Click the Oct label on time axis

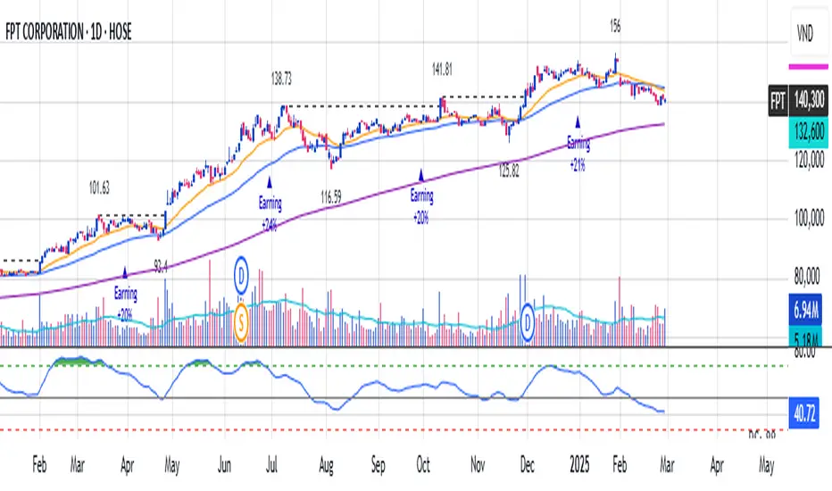tap(423, 465)
